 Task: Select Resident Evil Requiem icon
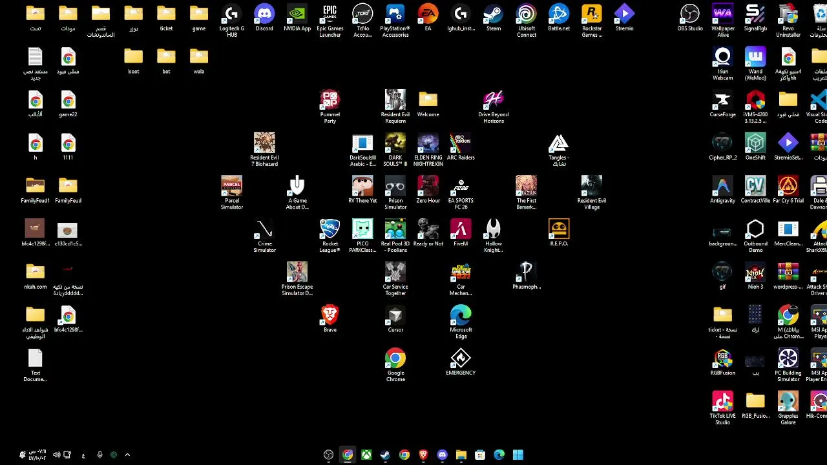[395, 107]
